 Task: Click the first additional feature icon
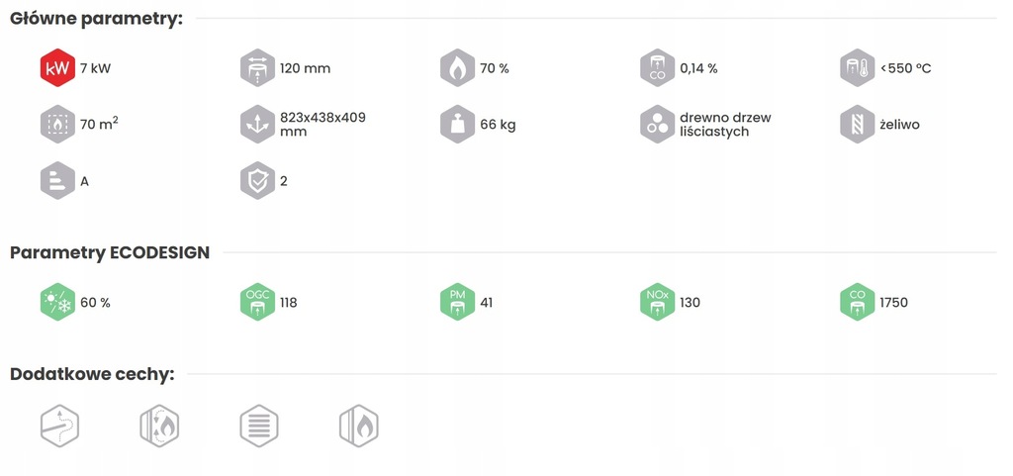59,427
